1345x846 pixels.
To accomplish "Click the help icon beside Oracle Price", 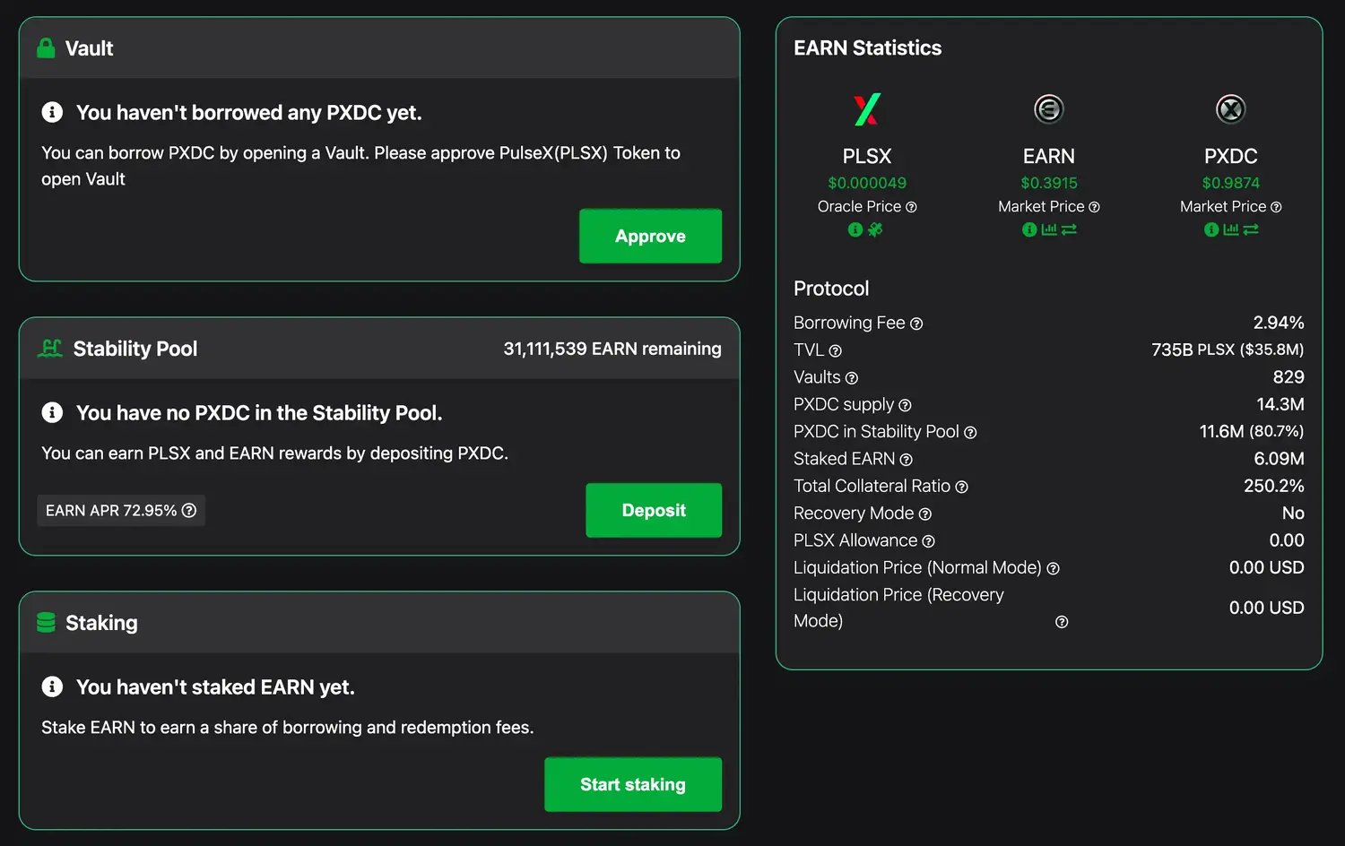I will tap(911, 207).
